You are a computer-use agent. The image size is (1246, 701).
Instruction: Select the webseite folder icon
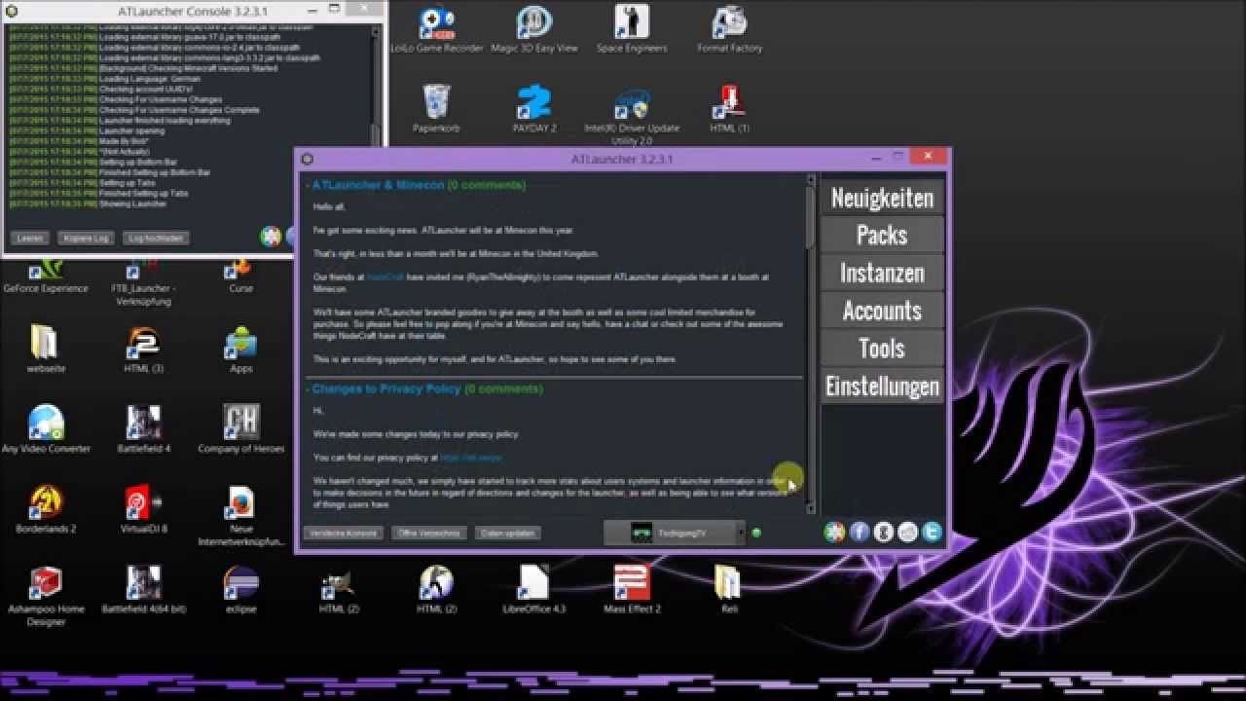click(x=45, y=350)
